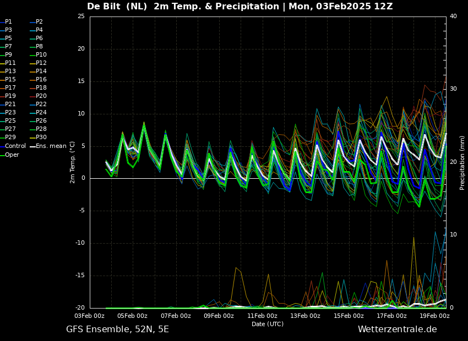Viewport: 468px width, 341px height.
Task: Click the P1 legend entry
Action: 8,21
